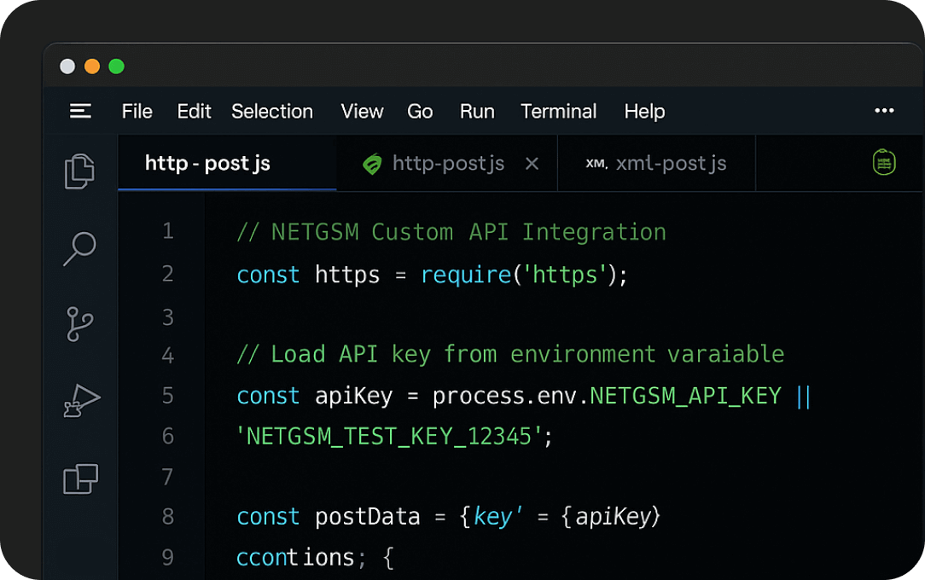Click the 'https' variable name on line 2
Image resolution: width=925 pixels, height=580 pixels.
pyautogui.click(x=346, y=275)
